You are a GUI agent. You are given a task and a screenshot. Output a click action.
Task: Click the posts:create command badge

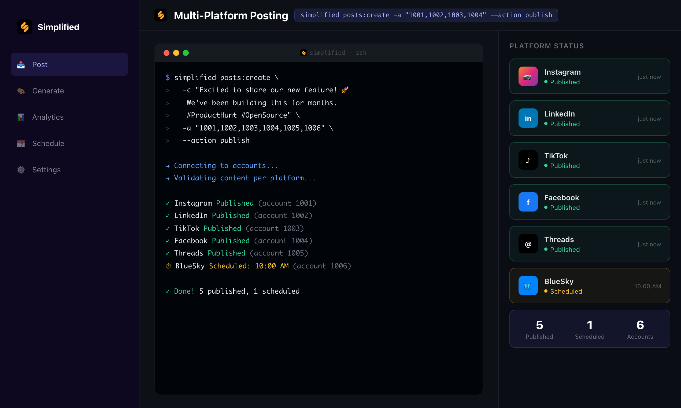[x=426, y=15]
